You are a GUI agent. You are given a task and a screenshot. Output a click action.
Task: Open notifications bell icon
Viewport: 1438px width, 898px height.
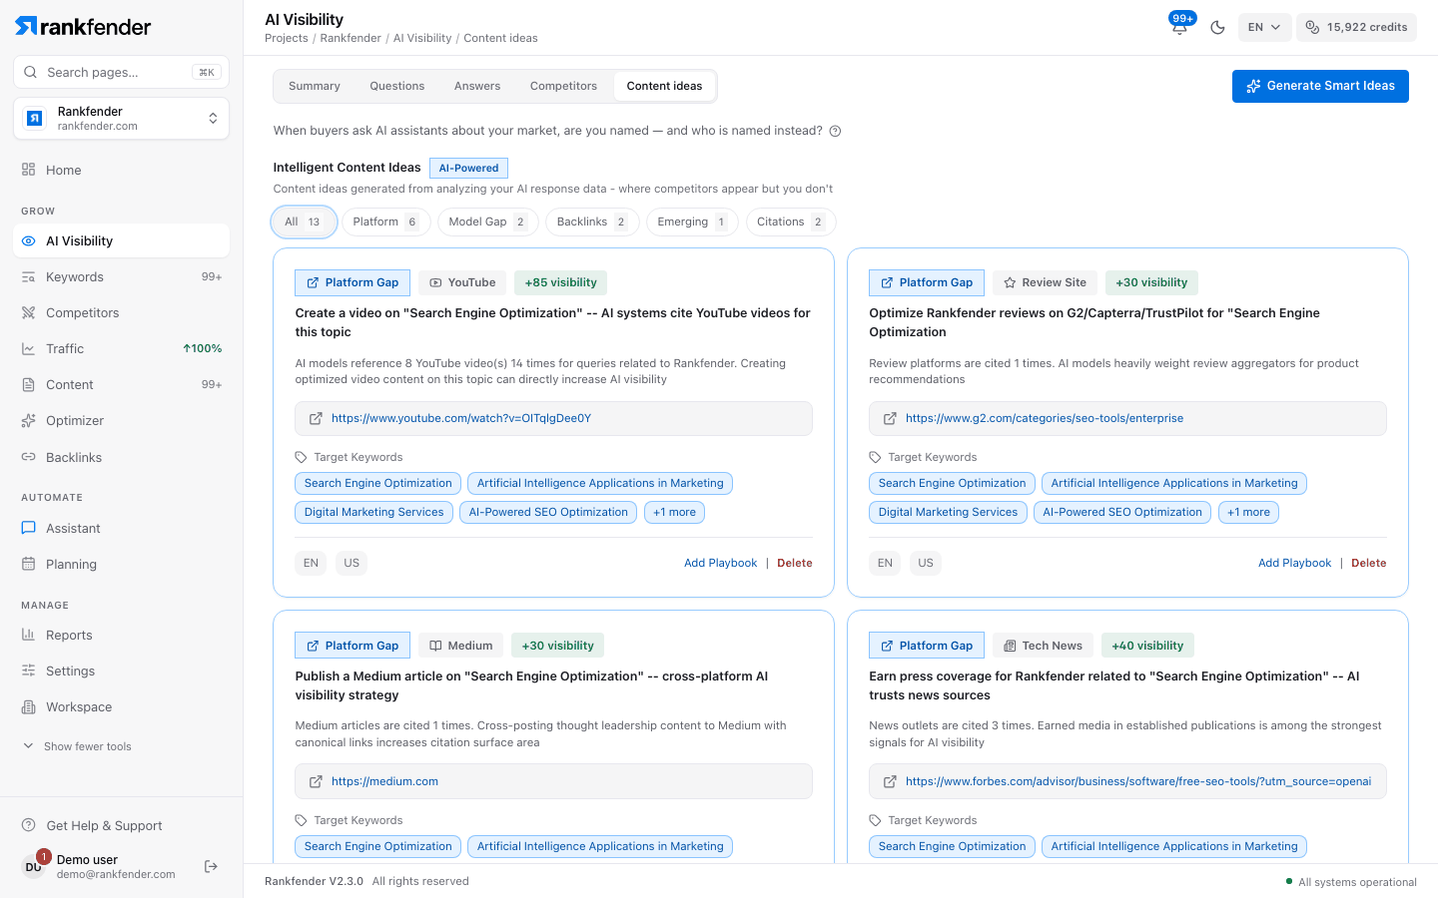pyautogui.click(x=1179, y=27)
